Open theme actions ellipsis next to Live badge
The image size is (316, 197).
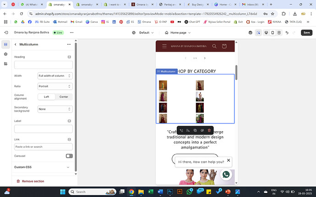(71, 32)
